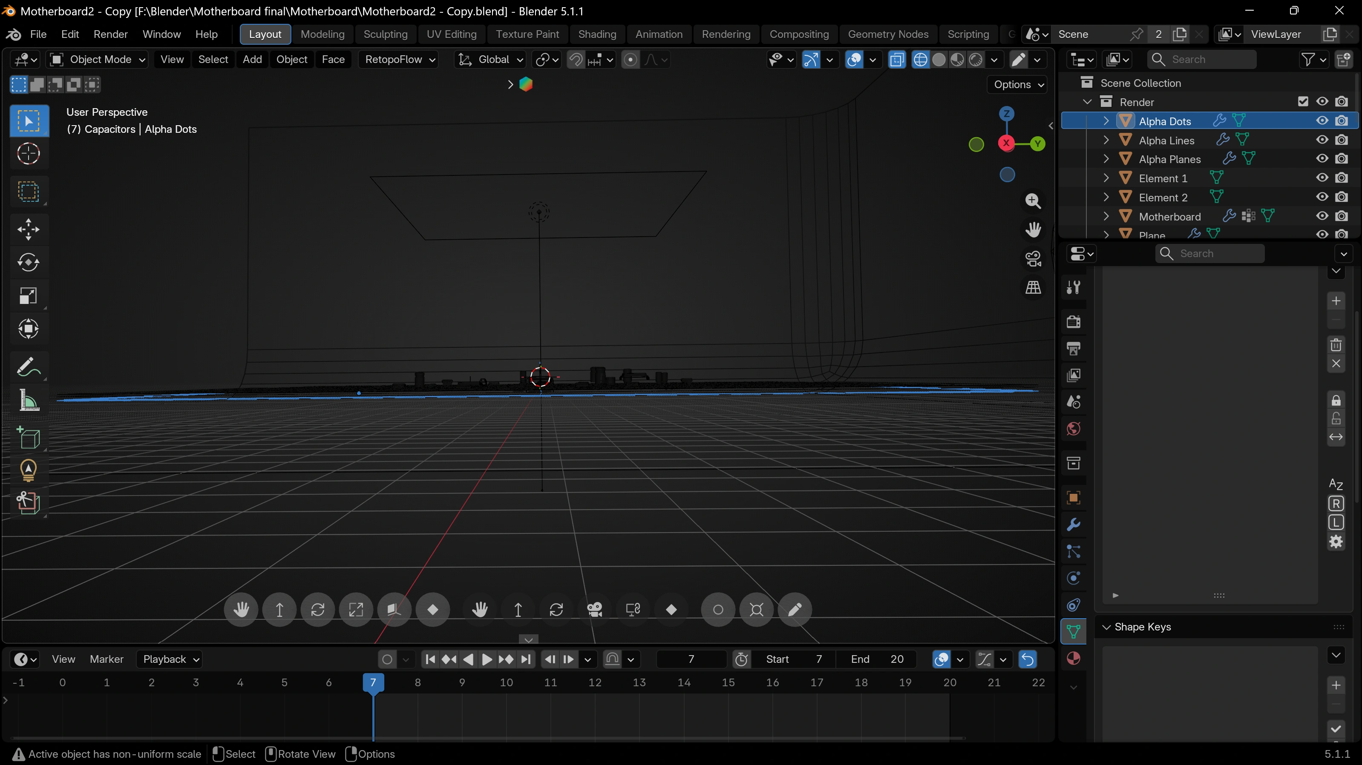1362x765 pixels.
Task: Switch to the Shading workspace tab
Action: pyautogui.click(x=597, y=34)
